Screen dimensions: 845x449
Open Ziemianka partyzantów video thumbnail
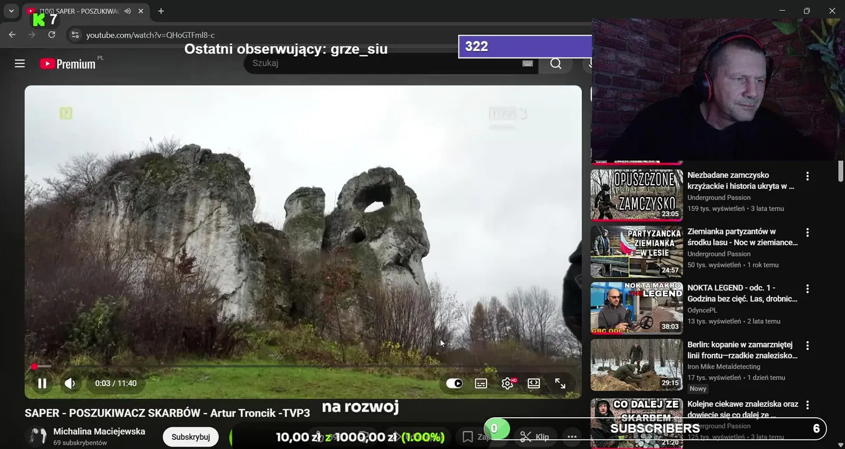pos(637,251)
